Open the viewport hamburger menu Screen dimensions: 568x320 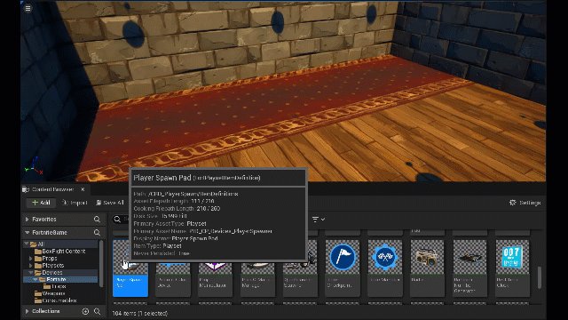click(x=28, y=8)
